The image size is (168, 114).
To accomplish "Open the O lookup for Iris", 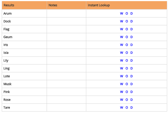I will tap(127, 45).
